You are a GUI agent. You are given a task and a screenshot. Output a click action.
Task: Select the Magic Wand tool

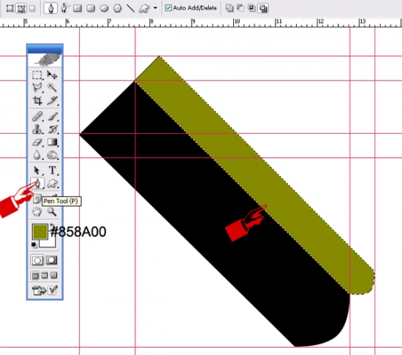[52, 88]
